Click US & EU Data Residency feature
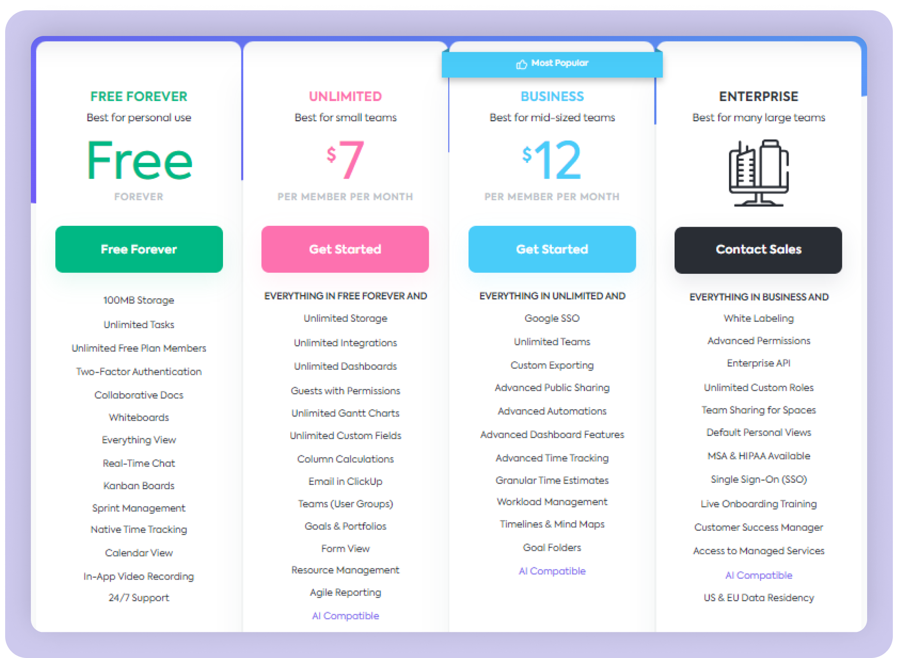This screenshot has height=658, width=898. (x=759, y=598)
